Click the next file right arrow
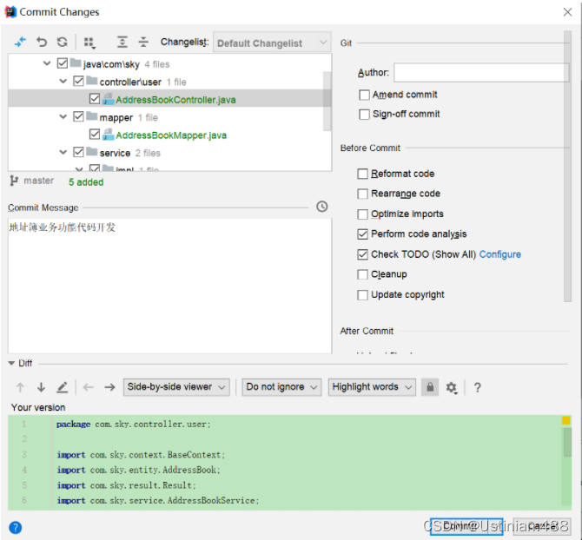Viewport: 582px width, 540px height. pos(109,387)
